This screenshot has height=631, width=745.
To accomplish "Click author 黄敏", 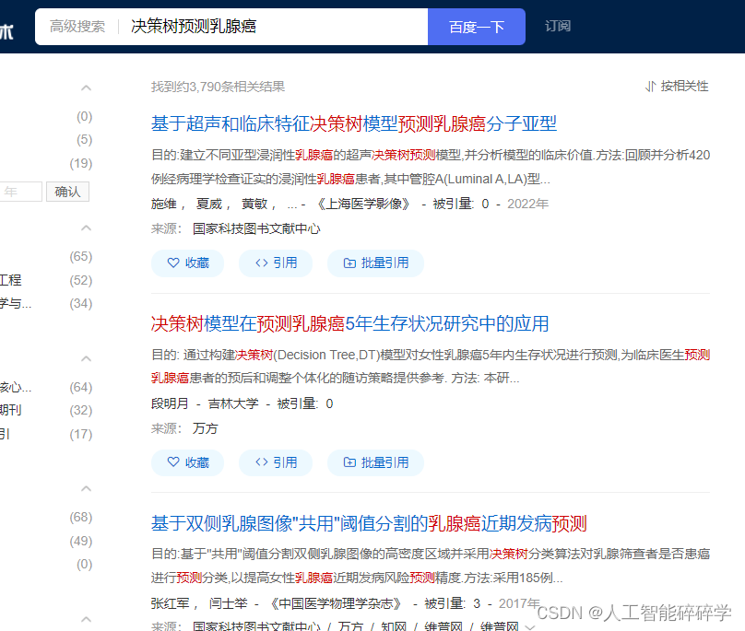I will [x=254, y=204].
